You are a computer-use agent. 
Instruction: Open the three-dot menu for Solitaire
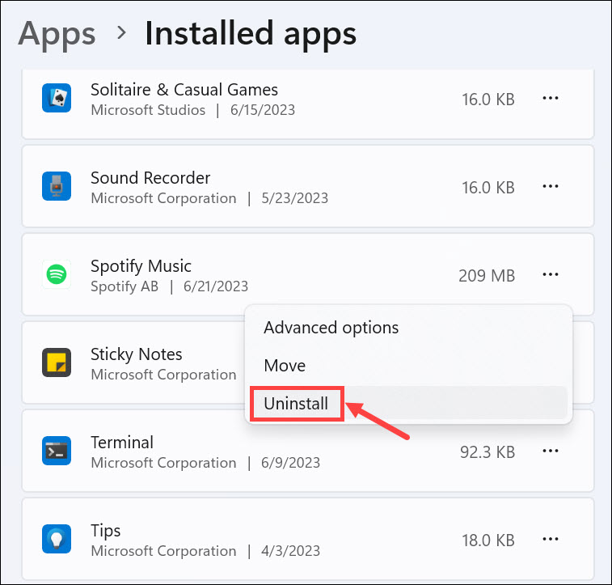pyautogui.click(x=551, y=99)
